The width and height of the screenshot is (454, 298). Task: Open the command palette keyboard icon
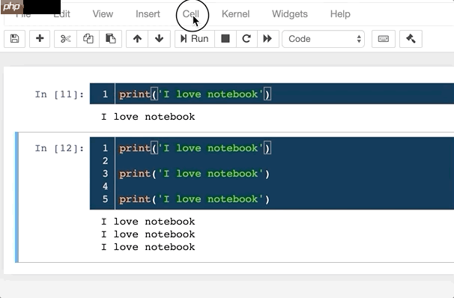point(384,39)
